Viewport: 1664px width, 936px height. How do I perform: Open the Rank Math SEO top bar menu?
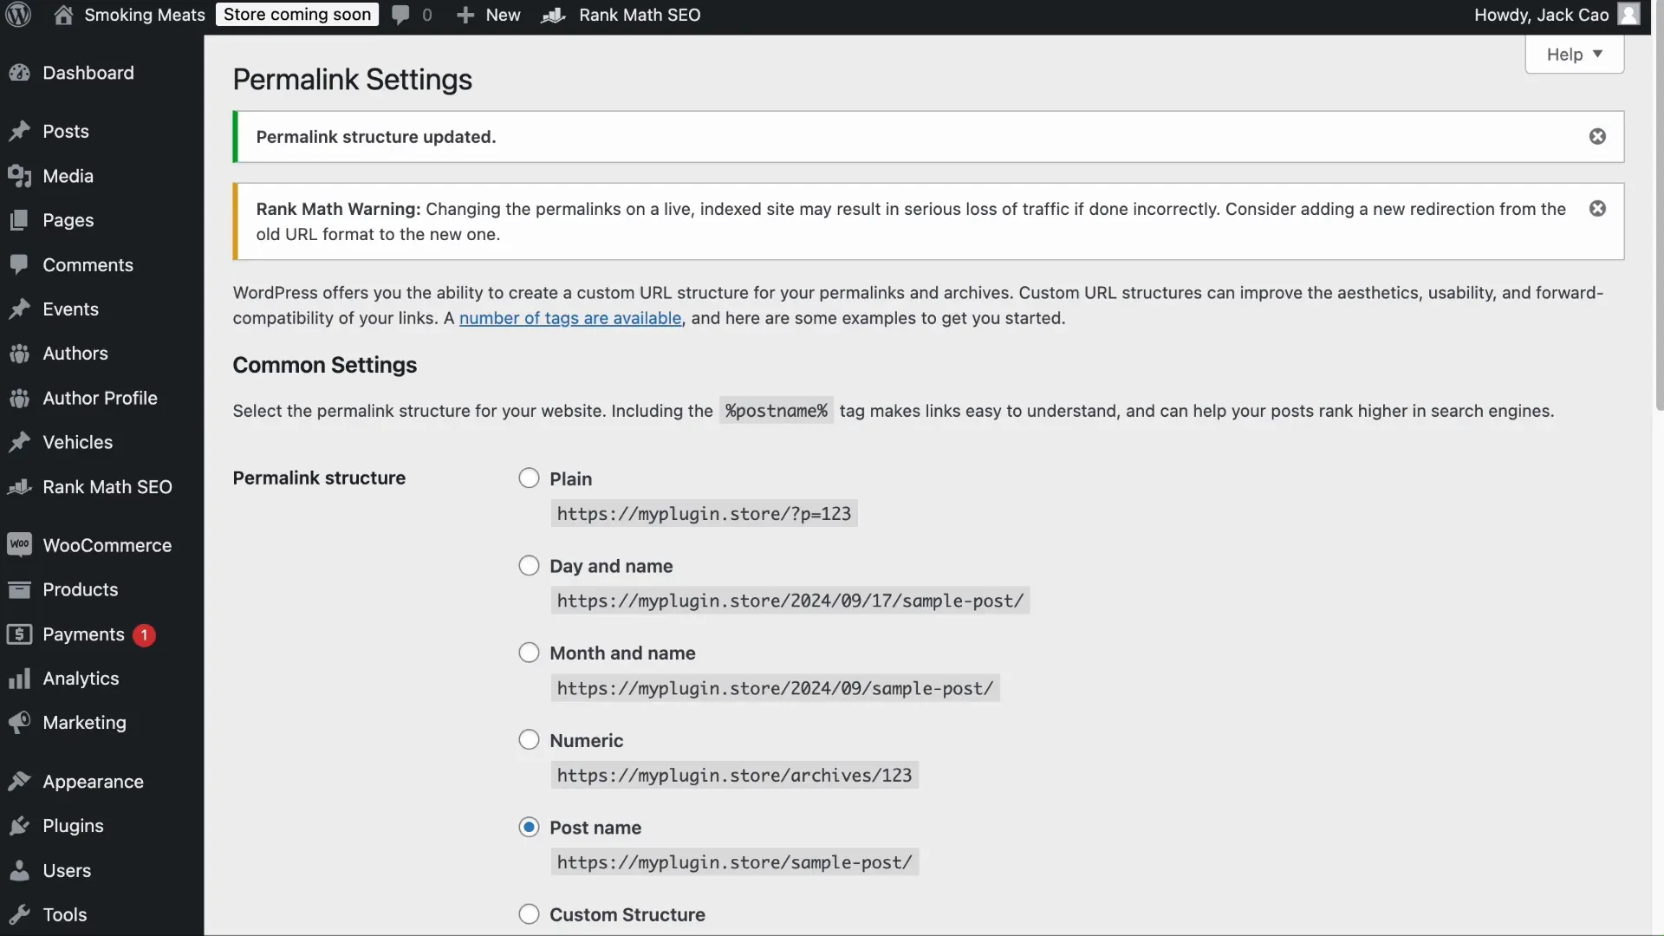tap(621, 15)
